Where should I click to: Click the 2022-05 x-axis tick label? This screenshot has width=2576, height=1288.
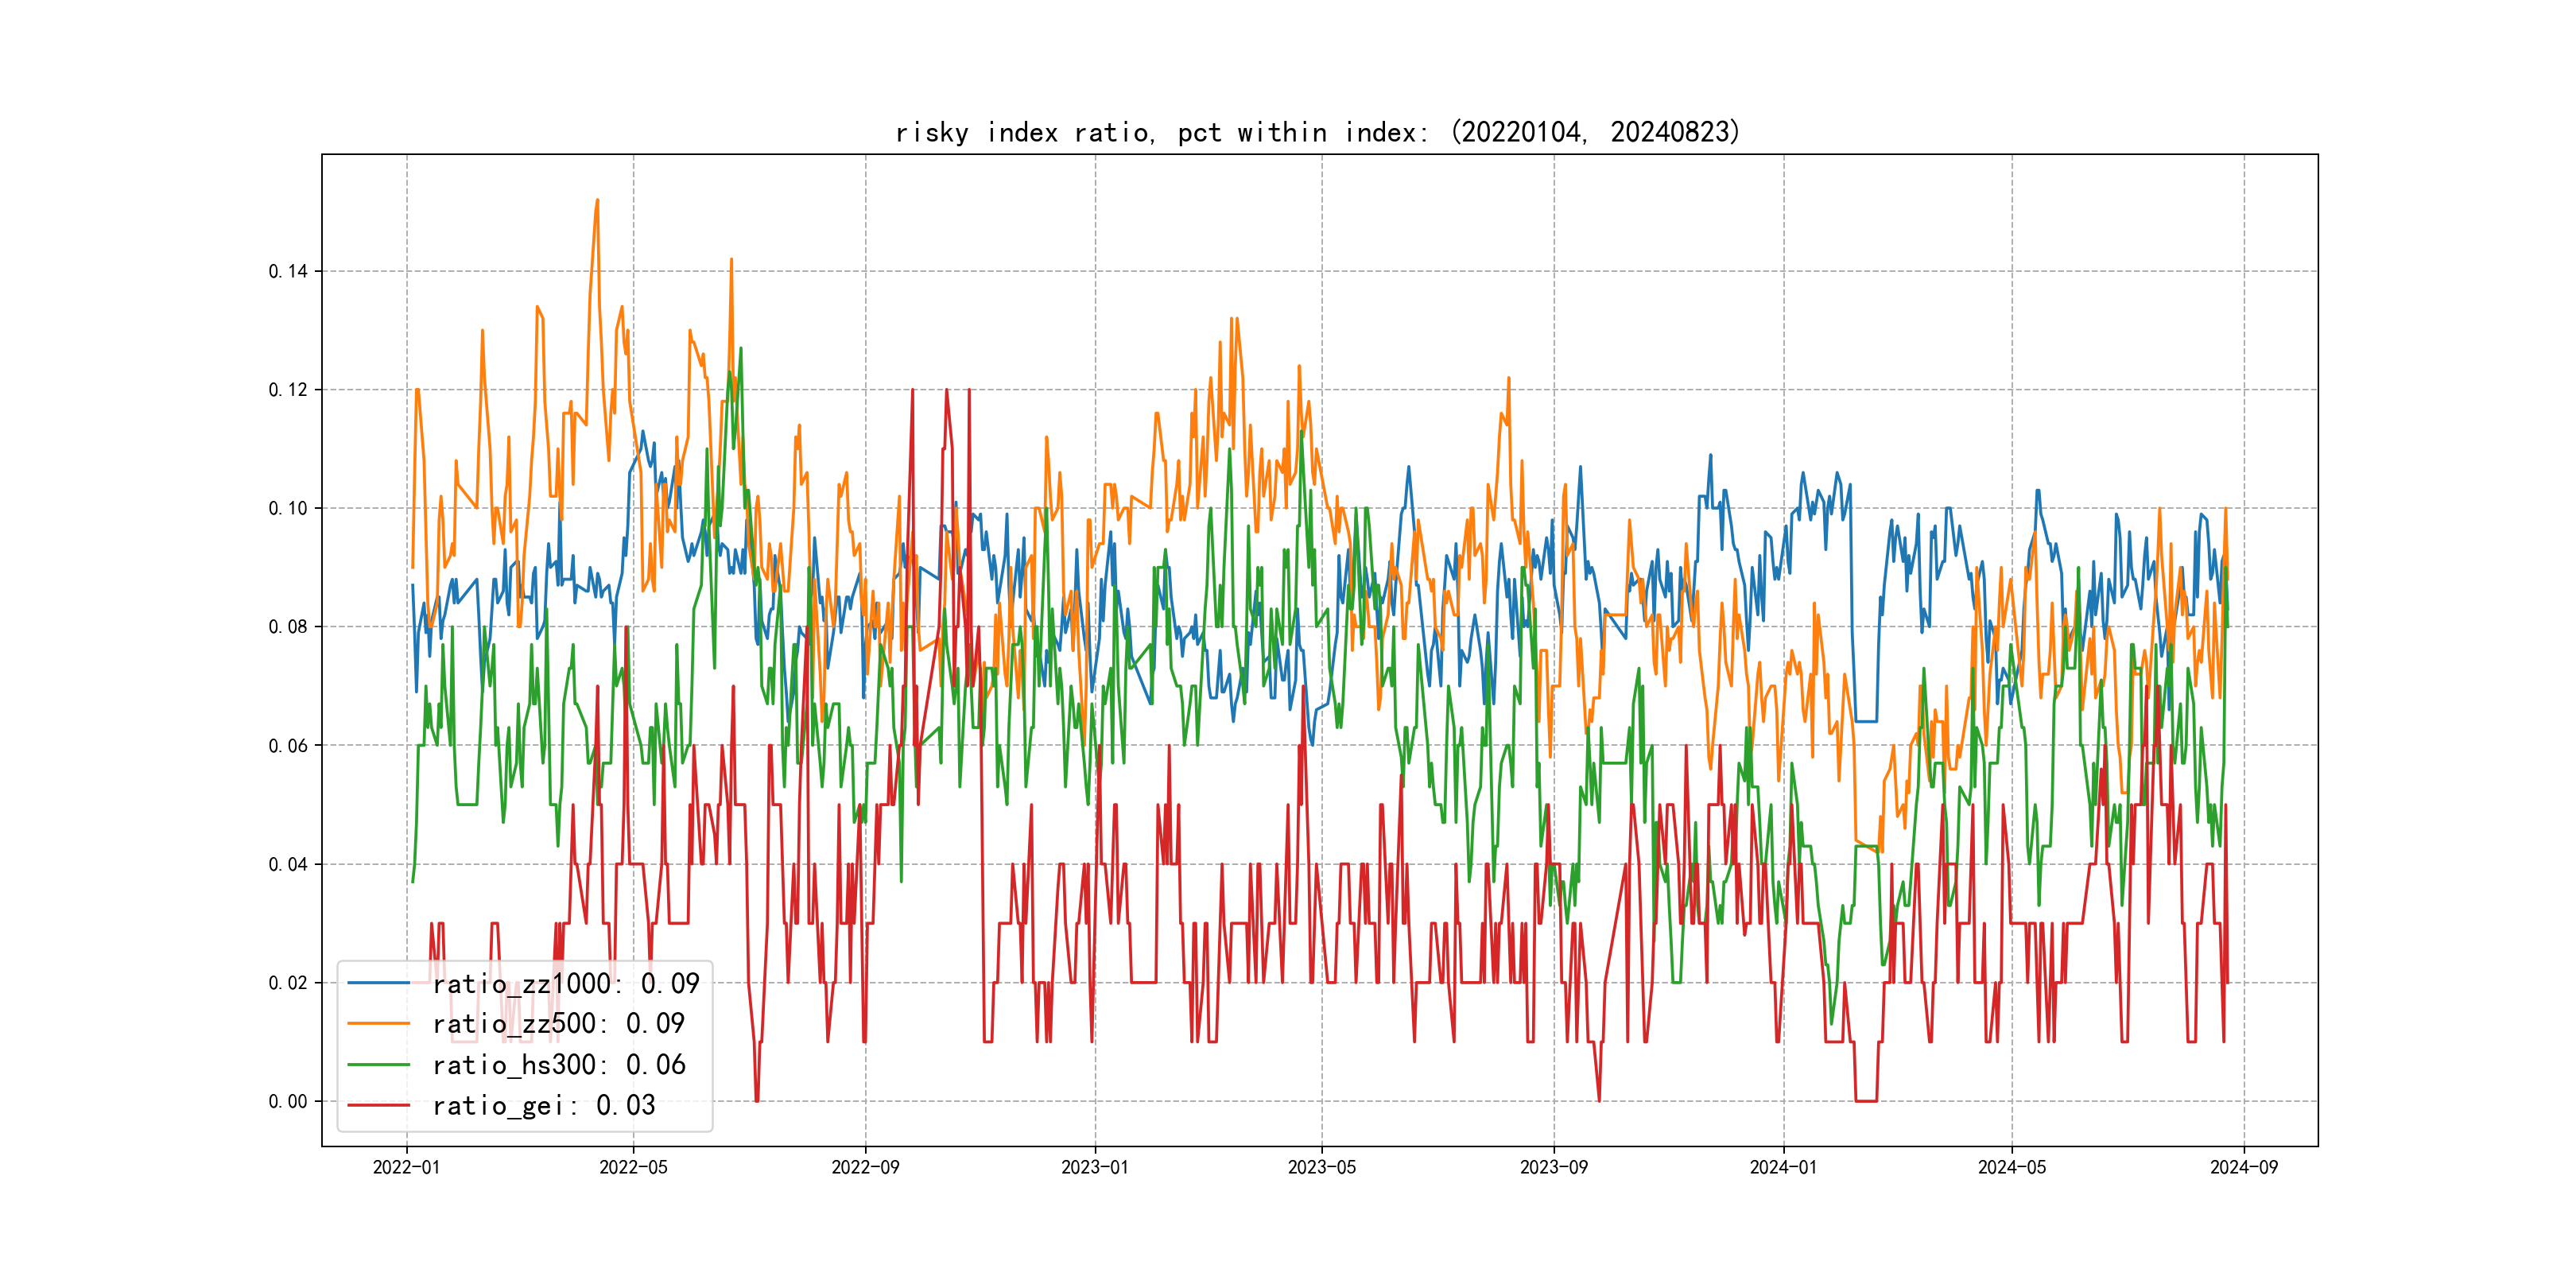point(633,1167)
